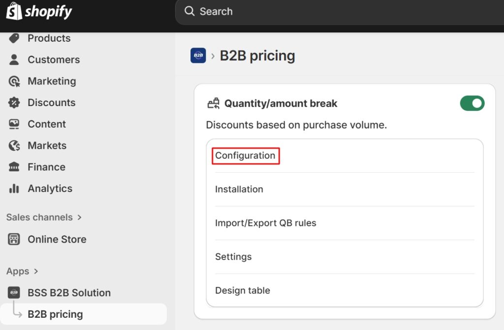Open Configuration link
This screenshot has width=504, height=330.
(x=245, y=156)
